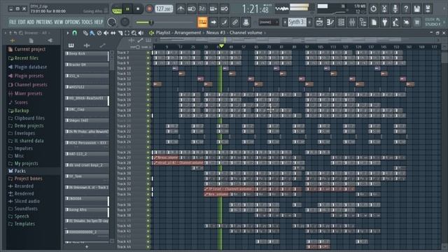Open the OPTIONS menu
The image size is (448, 252).
(72, 22)
